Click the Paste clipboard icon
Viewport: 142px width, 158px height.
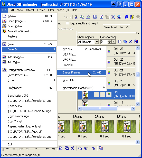point(88,17)
